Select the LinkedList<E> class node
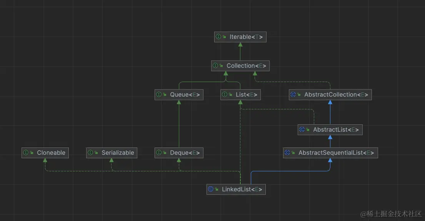This screenshot has height=221, width=425. 236,189
